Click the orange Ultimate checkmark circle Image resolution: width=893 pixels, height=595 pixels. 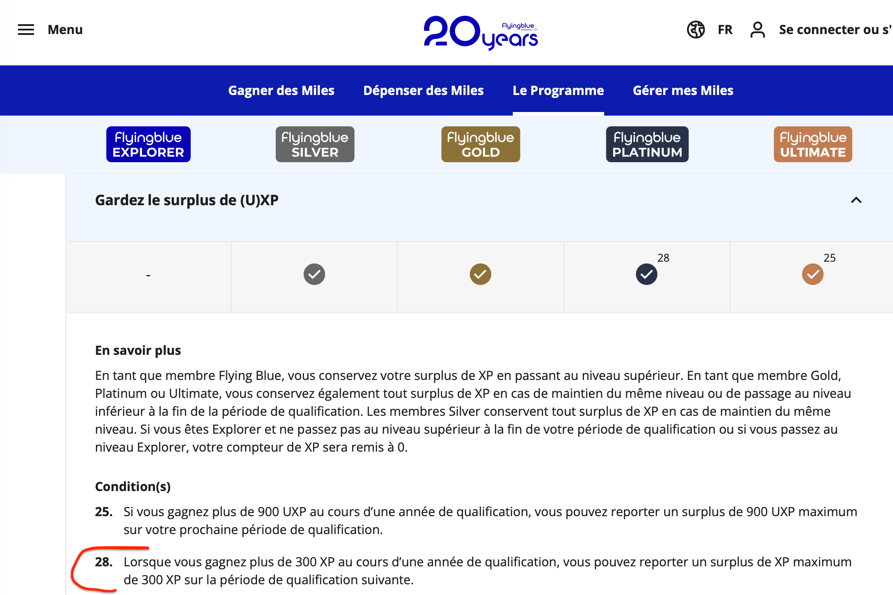[x=813, y=274]
